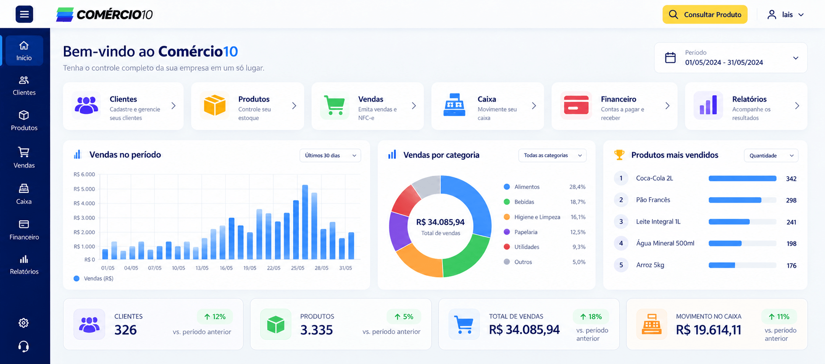Click the Pão Francês product row name
This screenshot has height=364, width=825.
653,200
